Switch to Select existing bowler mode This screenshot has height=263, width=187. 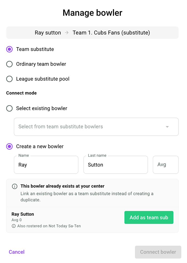pyautogui.click(x=9, y=108)
